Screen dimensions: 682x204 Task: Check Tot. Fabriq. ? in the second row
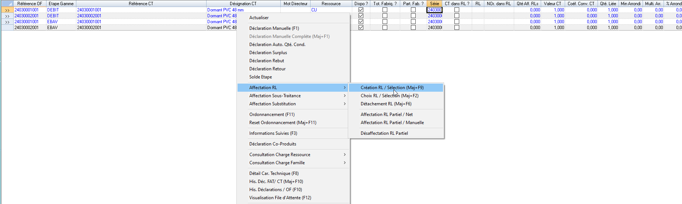pyautogui.click(x=385, y=16)
